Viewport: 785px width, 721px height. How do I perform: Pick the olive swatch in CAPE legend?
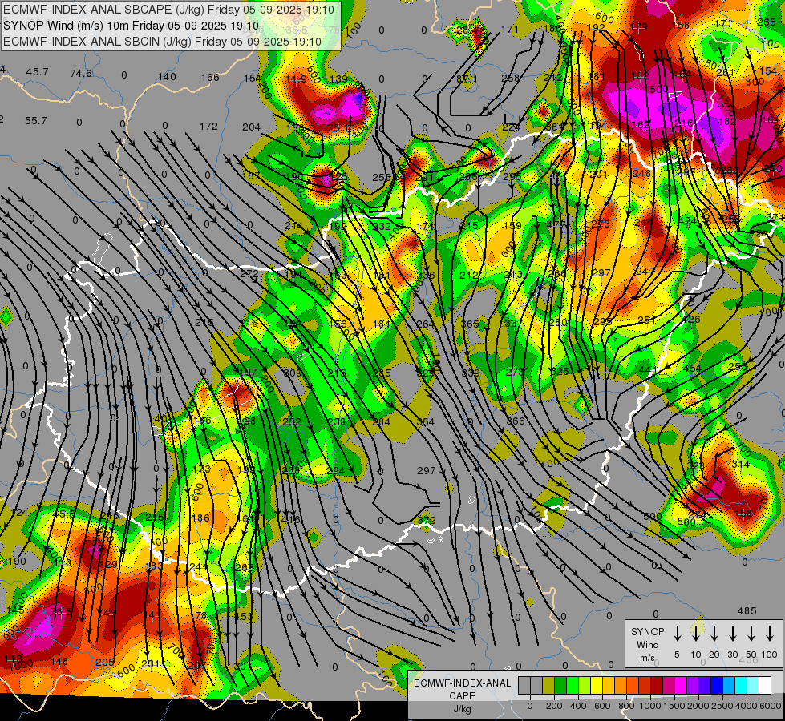(548, 685)
